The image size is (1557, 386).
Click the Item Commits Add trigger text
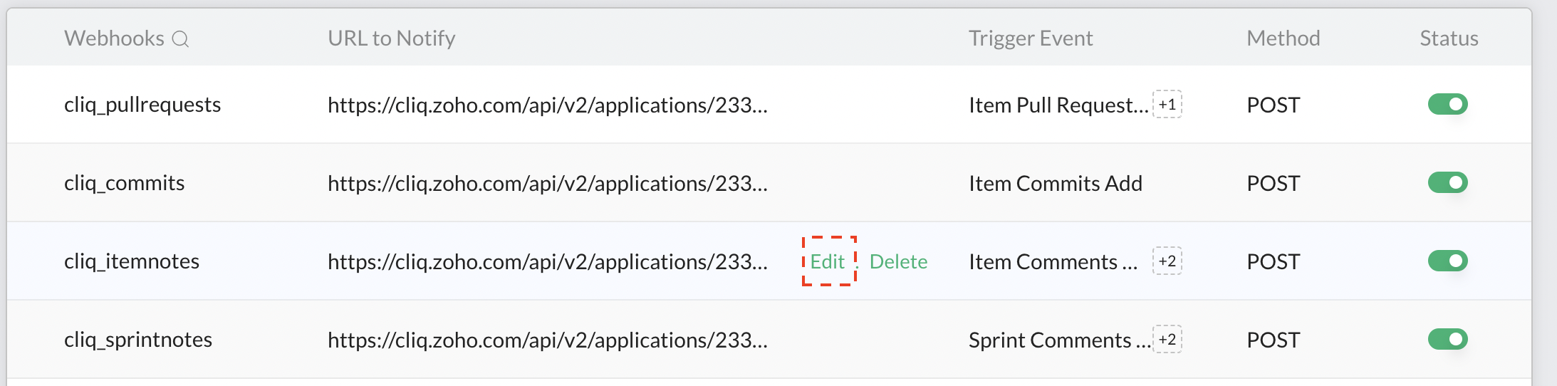pyautogui.click(x=1056, y=183)
